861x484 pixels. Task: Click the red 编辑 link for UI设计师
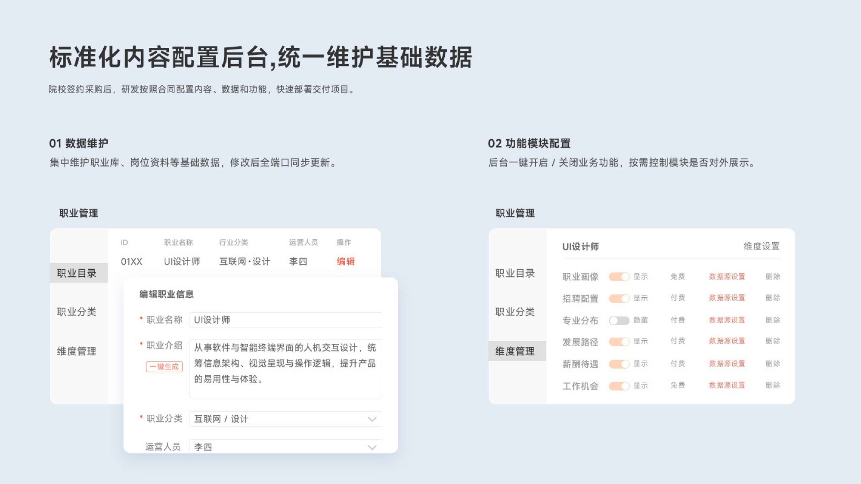(x=346, y=261)
